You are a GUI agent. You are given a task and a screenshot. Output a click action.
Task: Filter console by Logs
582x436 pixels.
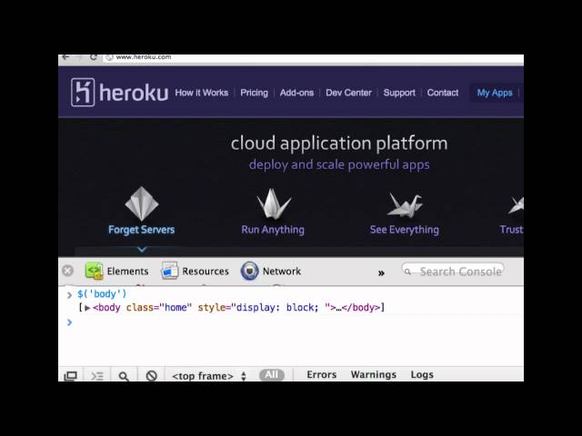click(x=422, y=375)
